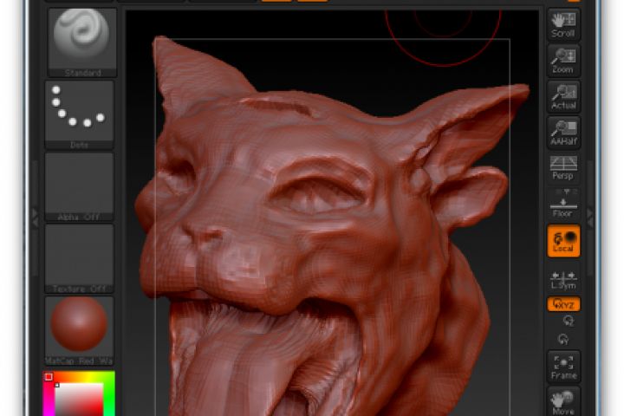Click the Move view icon
624x416 pixels.
563,401
